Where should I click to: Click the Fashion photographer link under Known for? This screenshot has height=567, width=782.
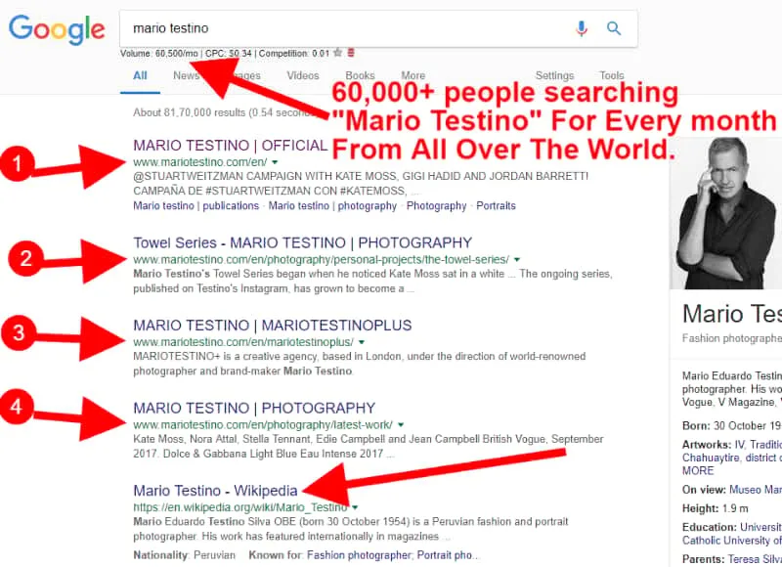coord(359,555)
